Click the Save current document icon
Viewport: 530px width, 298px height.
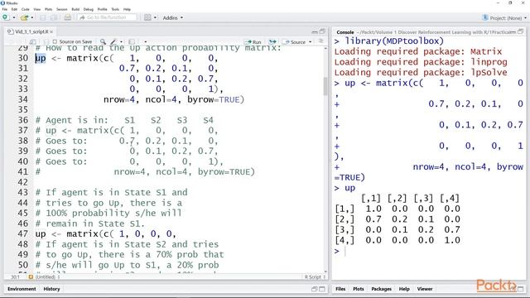coord(43,17)
